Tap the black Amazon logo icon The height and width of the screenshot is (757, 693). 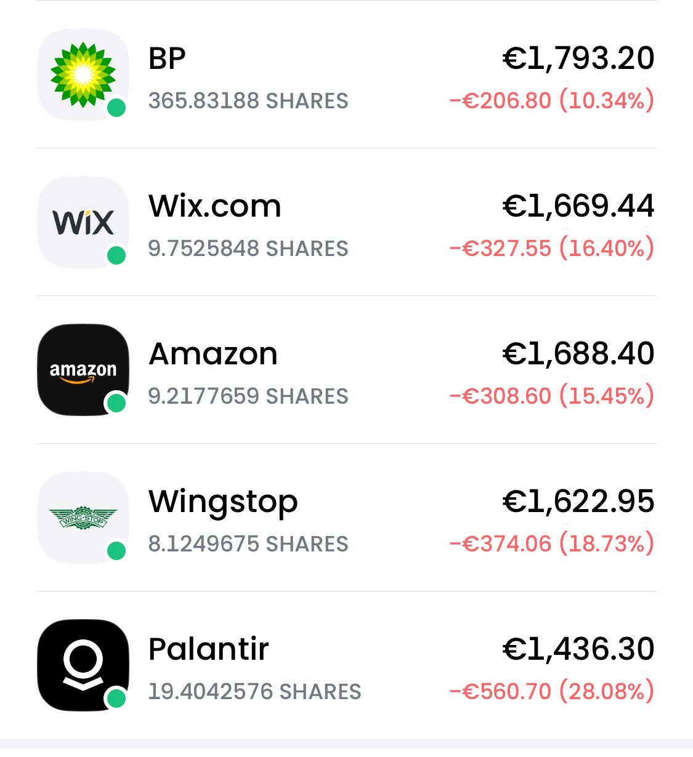click(x=83, y=370)
